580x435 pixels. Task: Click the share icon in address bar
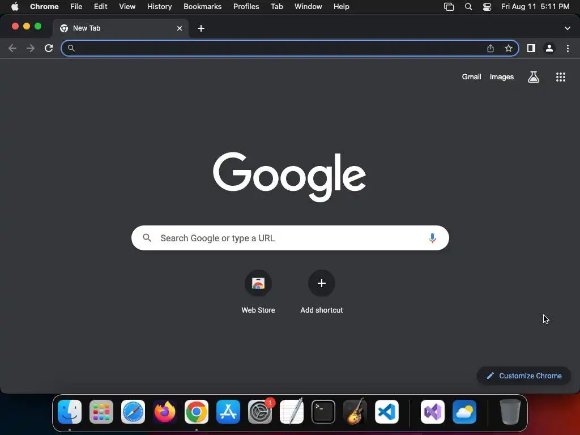tap(491, 48)
